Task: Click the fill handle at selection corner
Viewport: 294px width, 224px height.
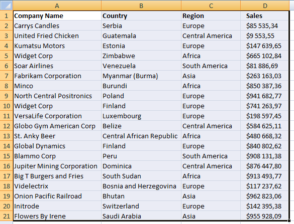Action: tap(289, 221)
